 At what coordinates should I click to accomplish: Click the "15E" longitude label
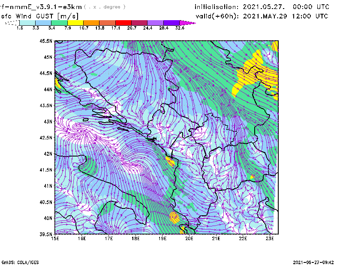tap(55, 238)
